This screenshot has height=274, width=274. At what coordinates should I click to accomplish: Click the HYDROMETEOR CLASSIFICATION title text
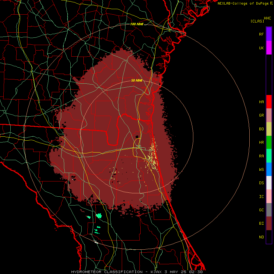click(107, 272)
